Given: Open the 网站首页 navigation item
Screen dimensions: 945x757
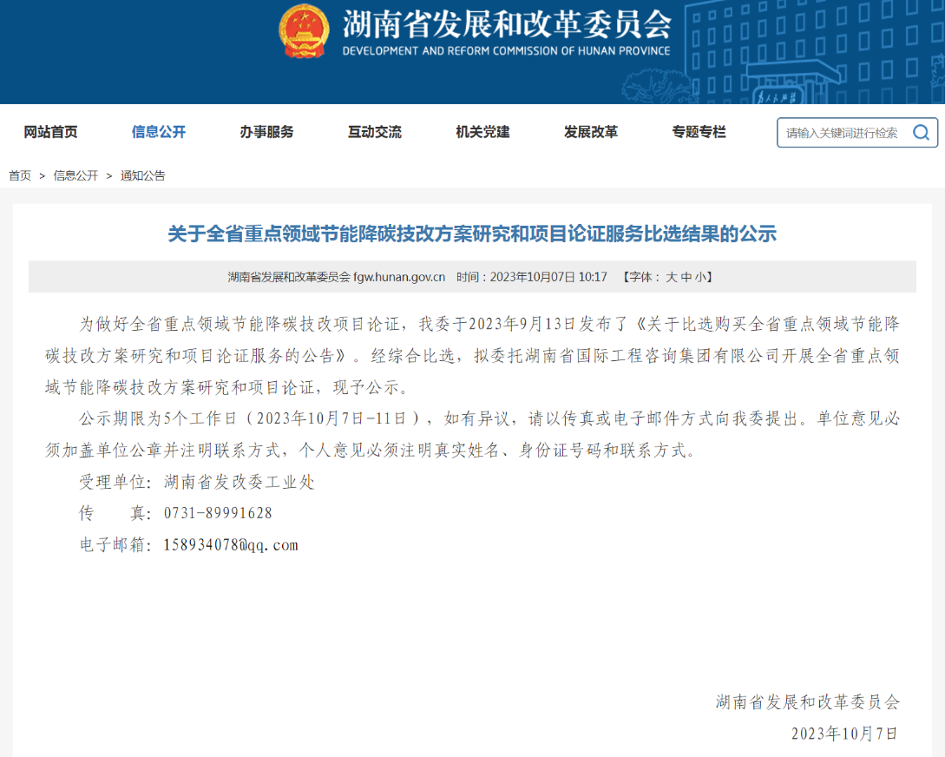Looking at the screenshot, I should click(x=50, y=132).
